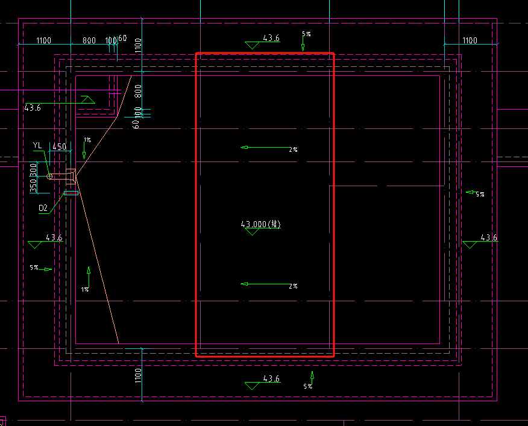Select the D2 label text

(x=43, y=208)
